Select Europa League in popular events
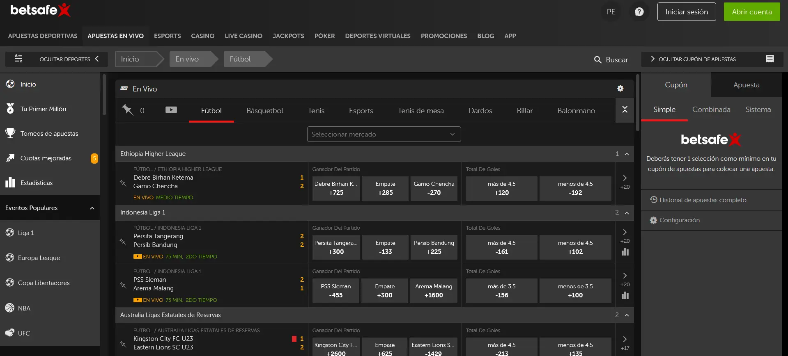Image resolution: width=788 pixels, height=356 pixels. [50, 258]
